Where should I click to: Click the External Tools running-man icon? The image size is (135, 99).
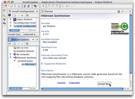(35, 6)
